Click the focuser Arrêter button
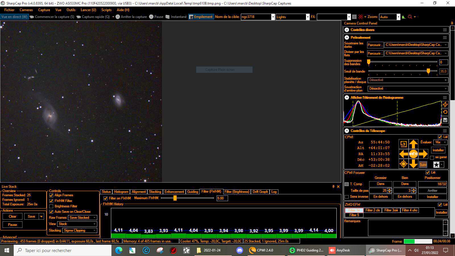The width and height of the screenshot is (455, 256). click(432, 191)
